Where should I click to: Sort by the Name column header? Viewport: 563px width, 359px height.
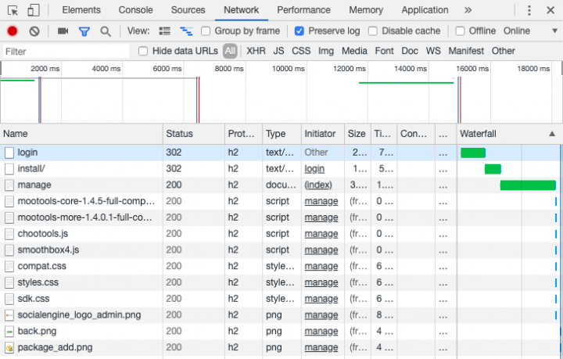[81, 134]
